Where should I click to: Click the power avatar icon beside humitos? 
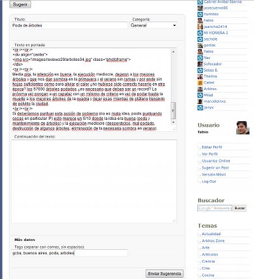click(x=200, y=14)
